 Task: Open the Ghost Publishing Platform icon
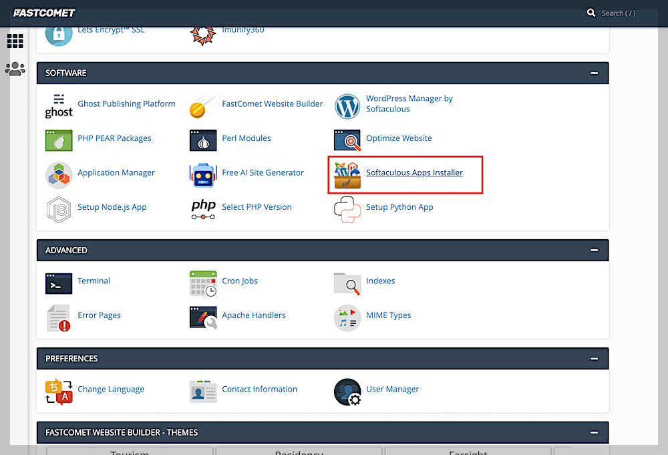tap(59, 106)
